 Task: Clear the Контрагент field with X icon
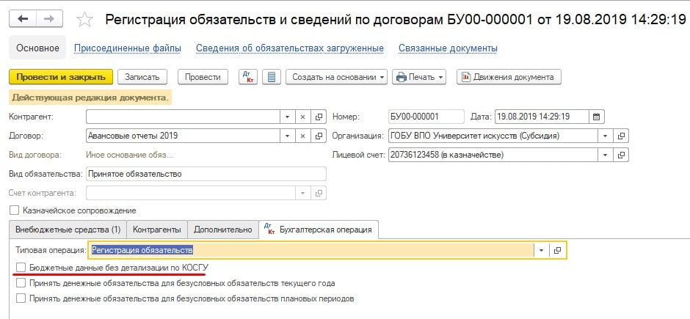(x=302, y=117)
